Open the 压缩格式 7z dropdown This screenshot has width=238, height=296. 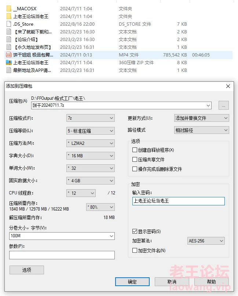[91, 118]
